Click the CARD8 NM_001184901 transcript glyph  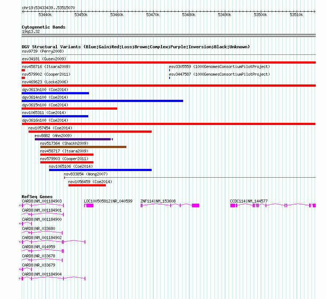(x=42, y=215)
